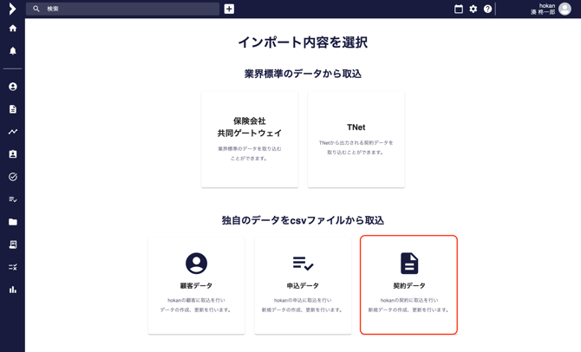
Task: Choose 顧客データ csv import card
Action: coord(197,285)
